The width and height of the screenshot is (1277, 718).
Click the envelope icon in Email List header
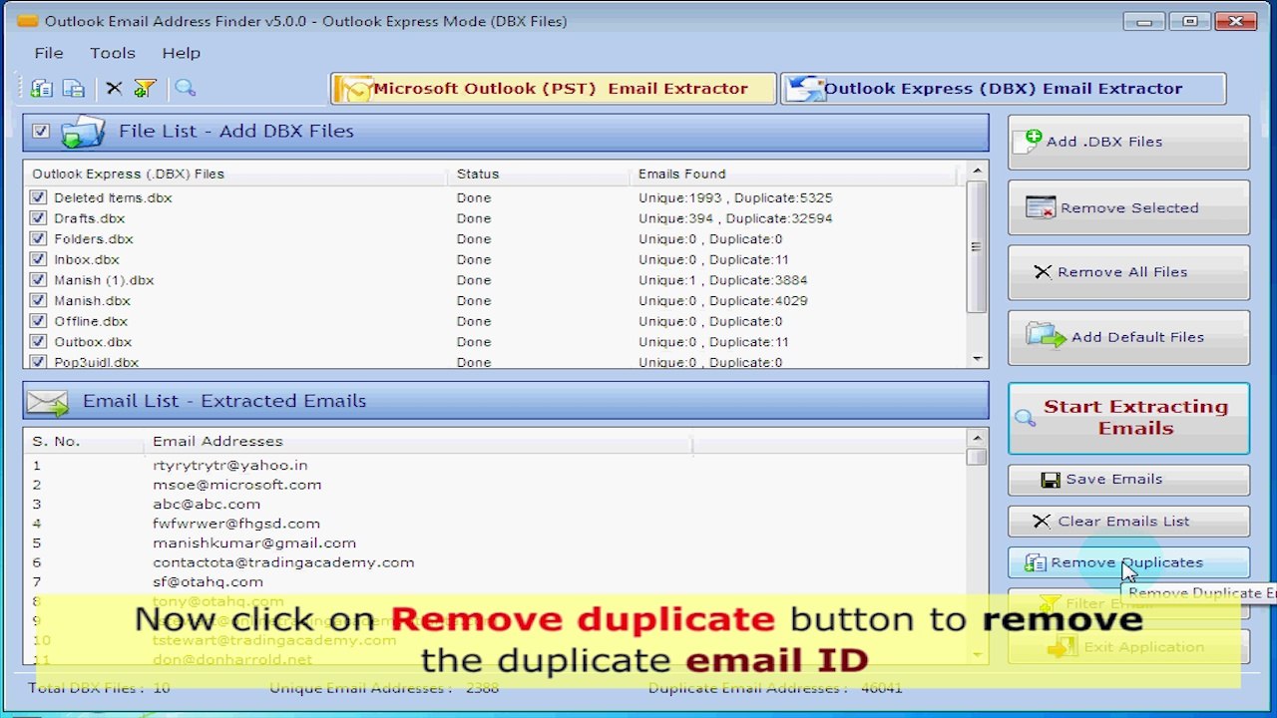pos(48,402)
